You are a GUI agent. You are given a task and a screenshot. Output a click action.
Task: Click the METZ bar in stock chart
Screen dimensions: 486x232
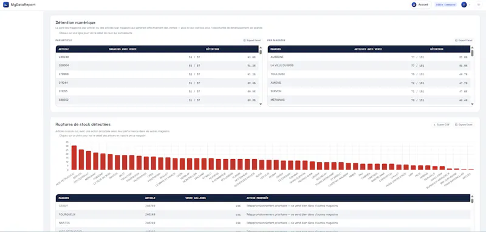[125, 162]
